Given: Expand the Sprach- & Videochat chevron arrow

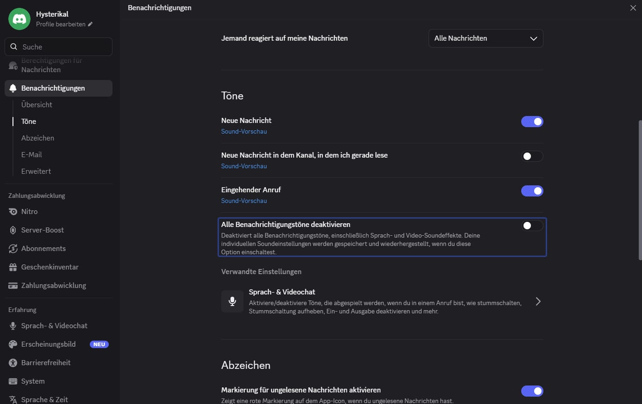Looking at the screenshot, I should coord(538,301).
